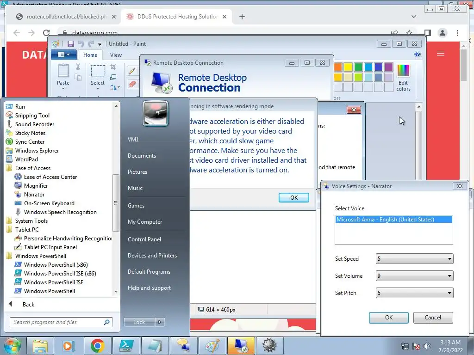Click the Search programs and files field
The height and width of the screenshot is (355, 474).
61,322
